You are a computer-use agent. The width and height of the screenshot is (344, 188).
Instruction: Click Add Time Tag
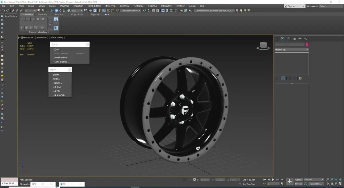[248, 184]
